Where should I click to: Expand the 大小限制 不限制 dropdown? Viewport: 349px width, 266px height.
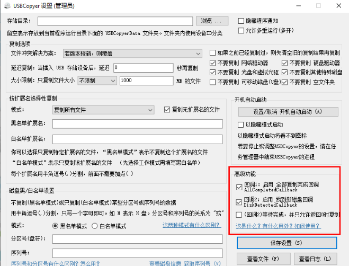(x=96, y=81)
